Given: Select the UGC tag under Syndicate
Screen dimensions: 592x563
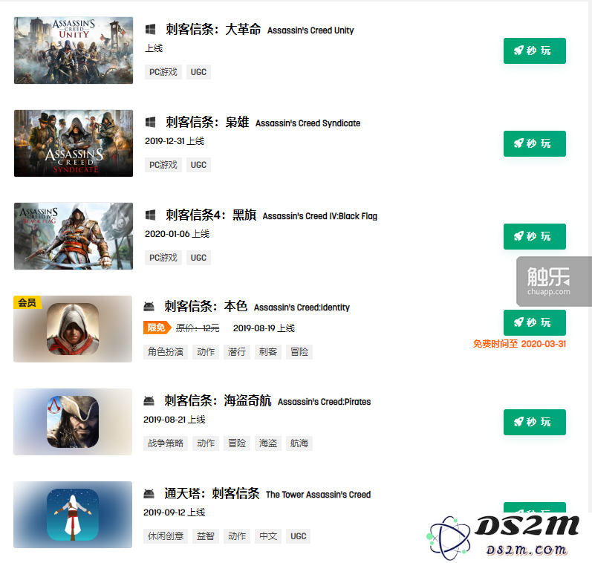Looking at the screenshot, I should (198, 165).
